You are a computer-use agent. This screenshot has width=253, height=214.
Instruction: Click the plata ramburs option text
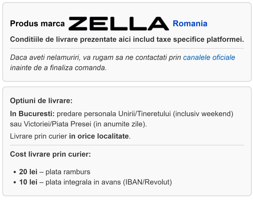click(x=68, y=172)
